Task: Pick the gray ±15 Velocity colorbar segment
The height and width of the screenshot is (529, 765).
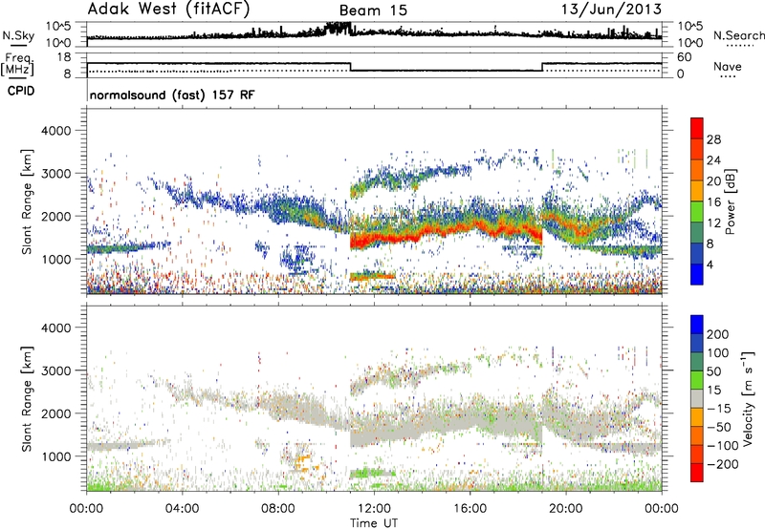Action: click(x=697, y=399)
